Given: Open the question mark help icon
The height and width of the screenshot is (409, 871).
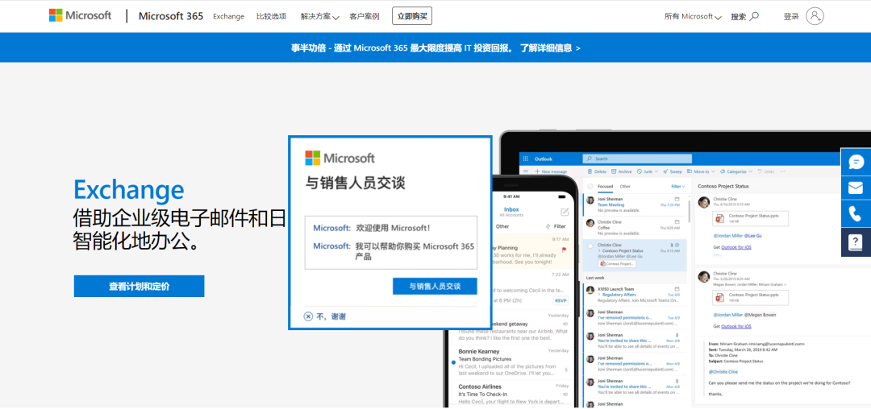Looking at the screenshot, I should (856, 242).
